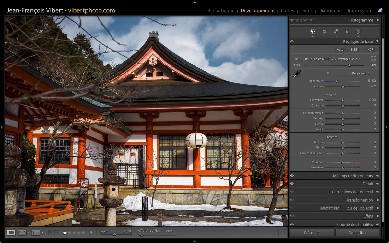Select the Red Eye correction tool
This screenshot has height=243, width=389.
(348, 32)
